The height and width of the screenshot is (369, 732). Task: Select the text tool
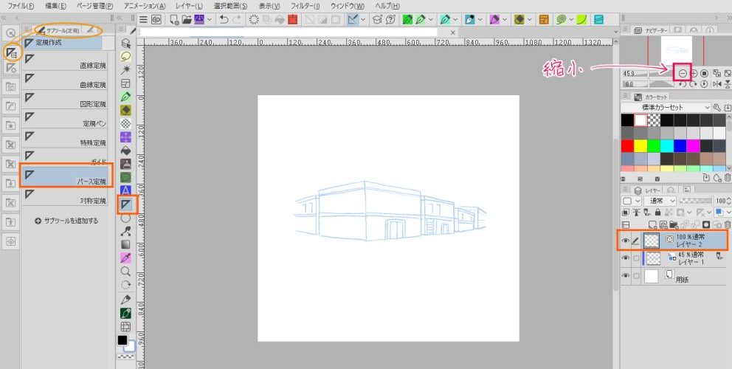pos(125,190)
